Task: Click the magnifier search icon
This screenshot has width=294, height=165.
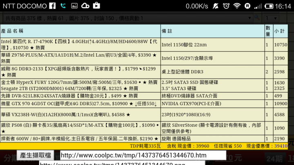Action: click(x=257, y=18)
